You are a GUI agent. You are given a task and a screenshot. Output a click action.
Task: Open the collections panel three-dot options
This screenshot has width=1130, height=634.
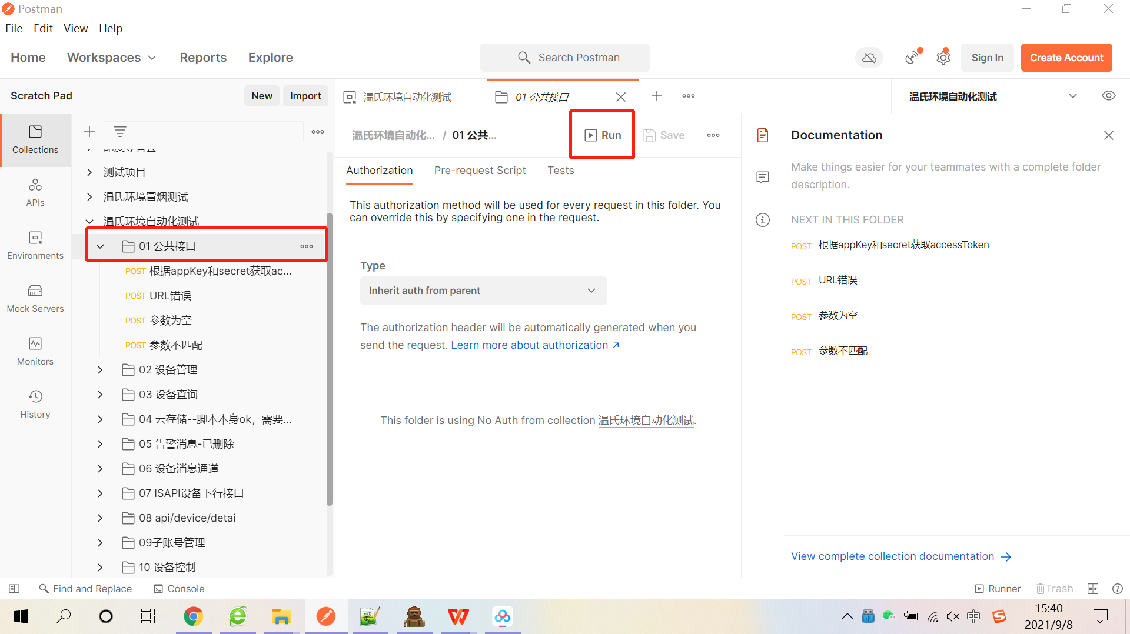[x=318, y=132]
